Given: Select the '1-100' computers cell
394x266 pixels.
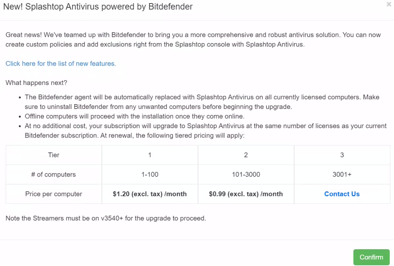Looking at the screenshot, I should (x=150, y=174).
